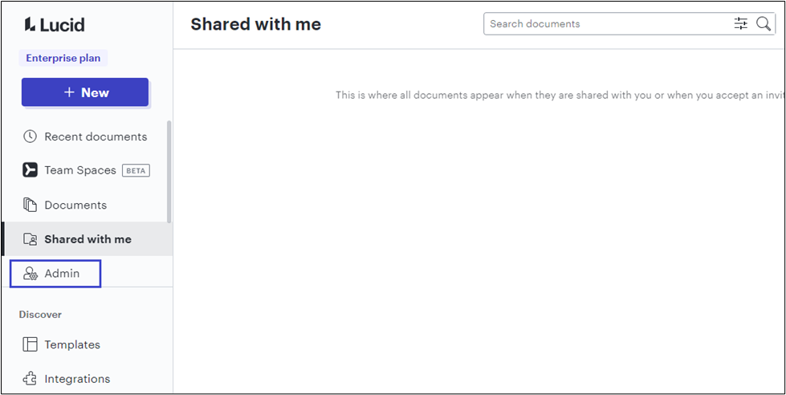Click the Enterprise plan badge
This screenshot has width=786, height=395.
coord(63,58)
